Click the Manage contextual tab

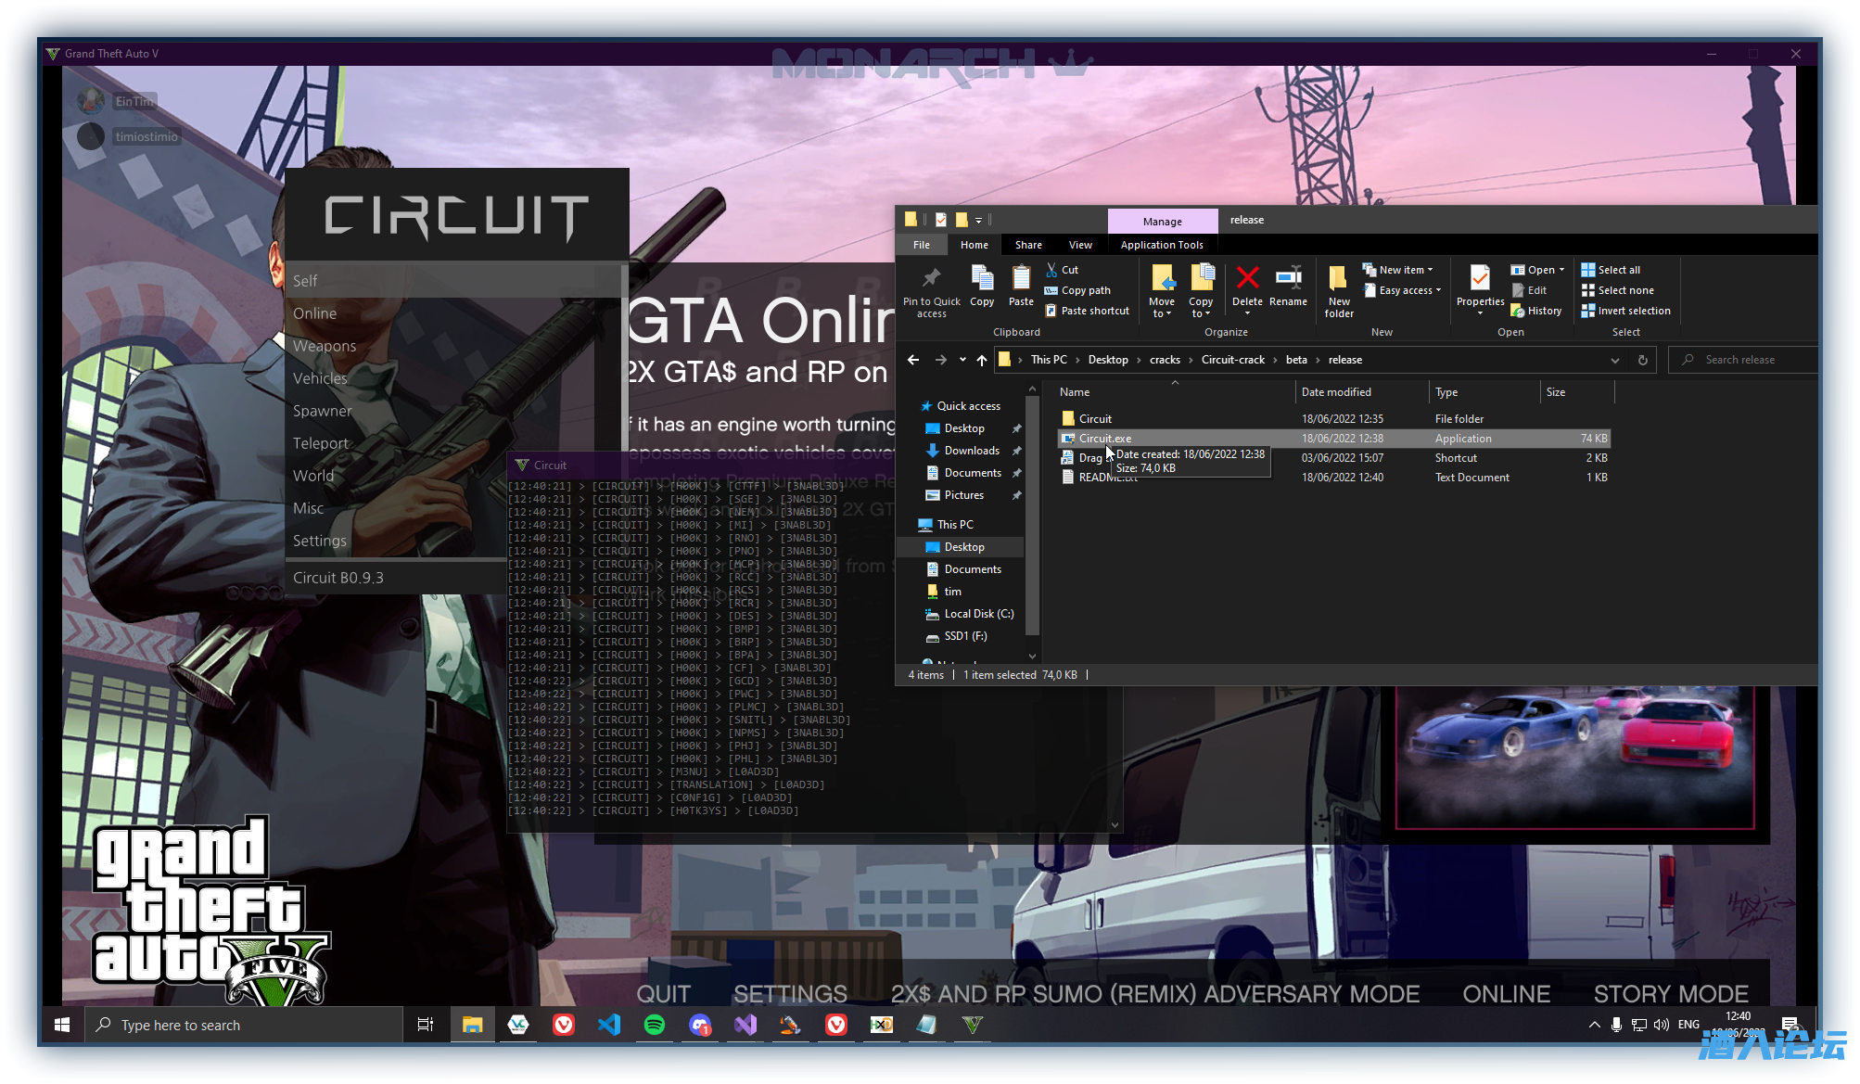(1162, 222)
